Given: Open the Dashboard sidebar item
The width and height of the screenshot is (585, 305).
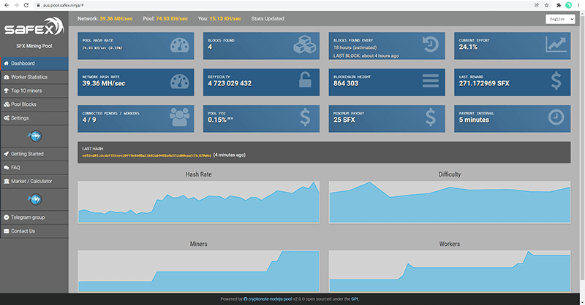Looking at the screenshot, I should [34, 63].
